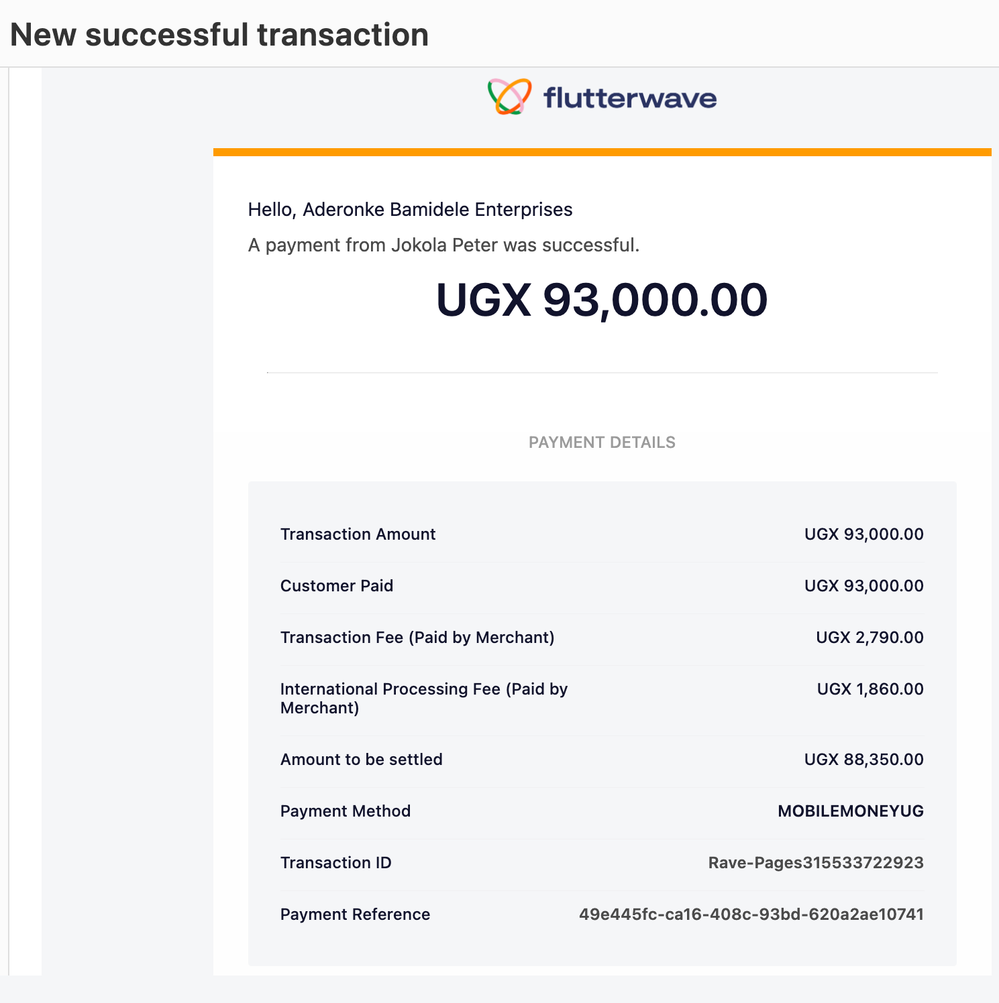Select the large UGX 93,000.00 amount

602,299
